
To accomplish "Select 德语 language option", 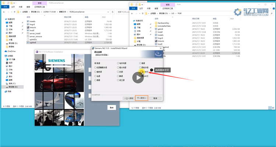I will coord(95,80).
